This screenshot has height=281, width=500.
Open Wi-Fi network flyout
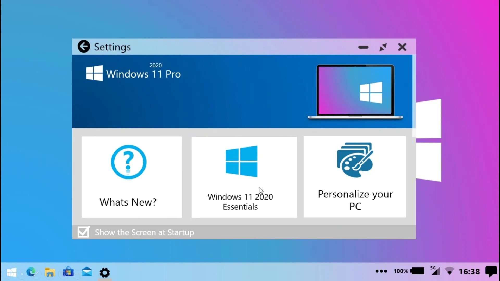pos(449,271)
